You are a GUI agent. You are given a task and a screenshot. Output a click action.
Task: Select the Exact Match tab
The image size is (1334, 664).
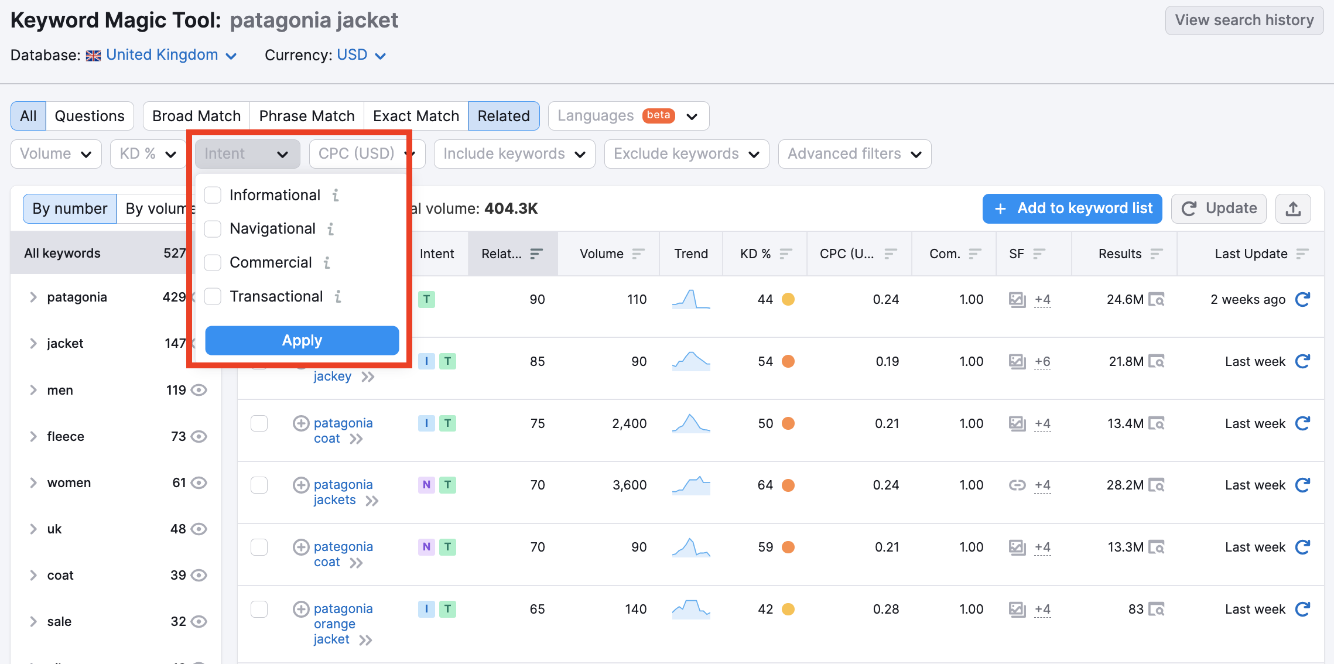coord(416,116)
